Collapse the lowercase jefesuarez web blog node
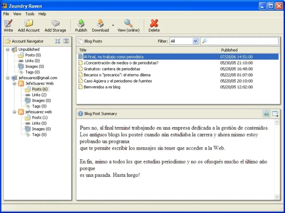Image resolution: width=285 pixels, height=213 pixels. coord(14,112)
